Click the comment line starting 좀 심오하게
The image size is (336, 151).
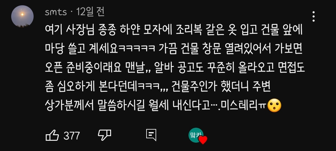(x=158, y=87)
